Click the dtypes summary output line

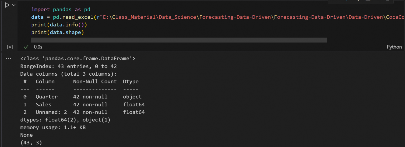[65, 120]
